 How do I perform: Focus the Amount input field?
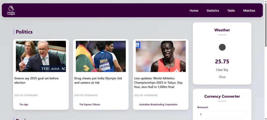click(222, 115)
